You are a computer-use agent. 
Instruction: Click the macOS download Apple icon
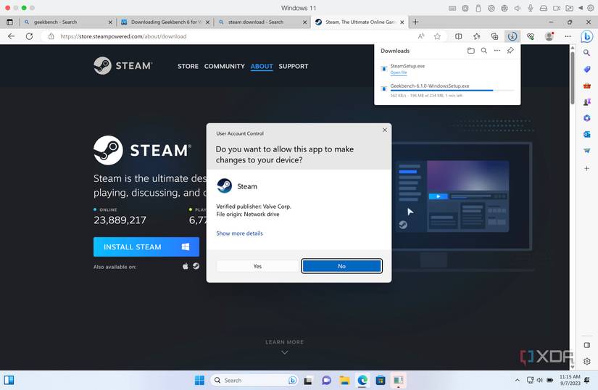[186, 266]
